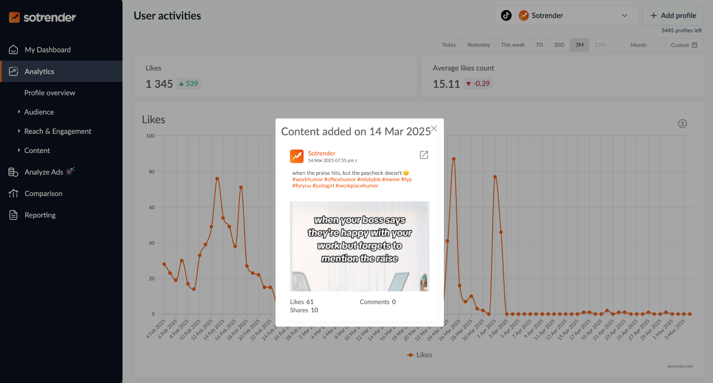Close the content popup
Viewport: 713px width, 383px height.
(434, 128)
